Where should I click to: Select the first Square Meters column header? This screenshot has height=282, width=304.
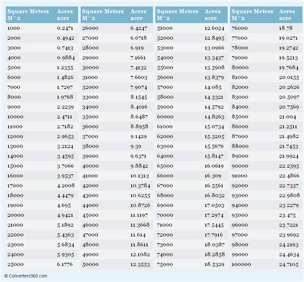pos(28,15)
